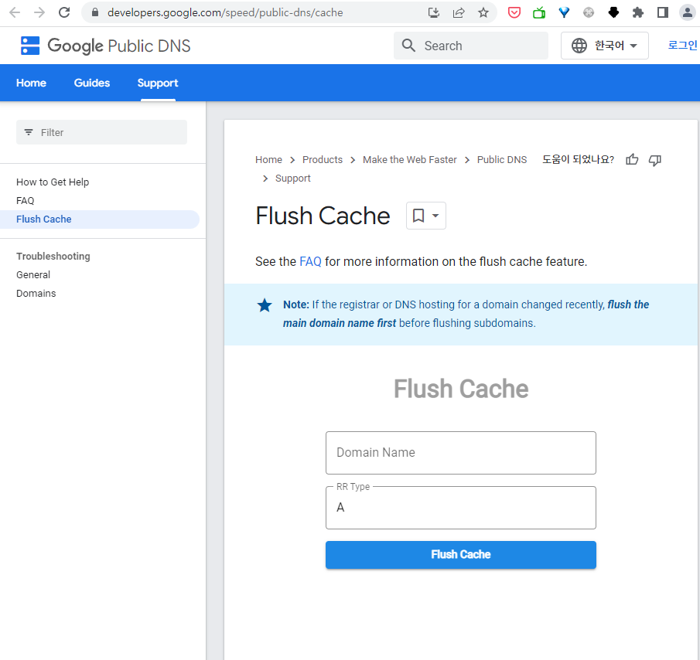This screenshot has width=700, height=660.
Task: Click the search magnifier icon
Action: 408,46
